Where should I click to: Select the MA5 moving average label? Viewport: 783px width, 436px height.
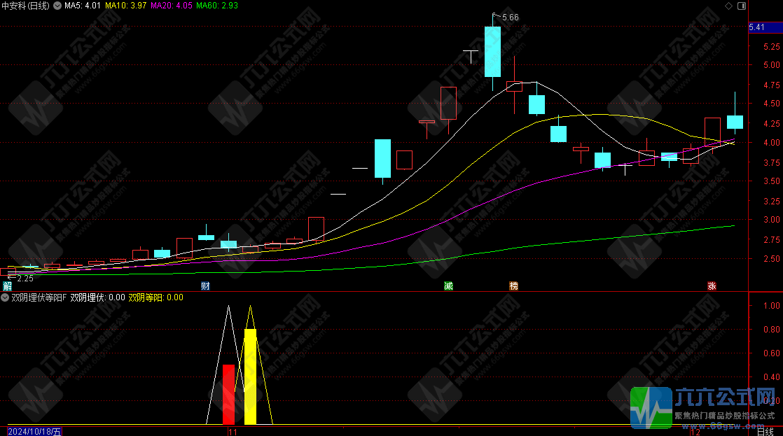point(83,6)
